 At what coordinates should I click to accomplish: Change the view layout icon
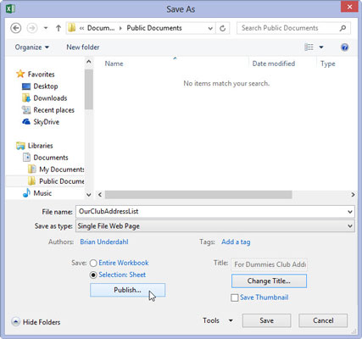(309, 47)
